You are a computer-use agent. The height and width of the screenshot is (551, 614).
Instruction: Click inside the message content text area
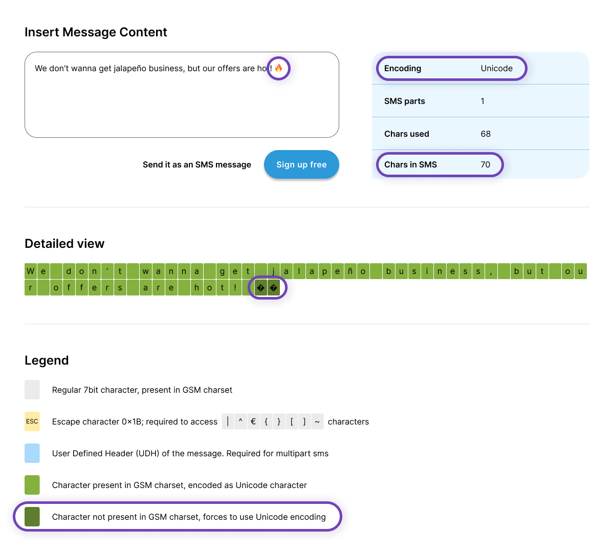[182, 102]
